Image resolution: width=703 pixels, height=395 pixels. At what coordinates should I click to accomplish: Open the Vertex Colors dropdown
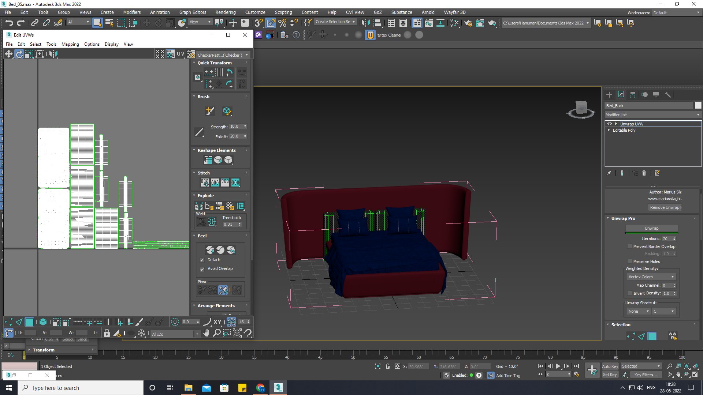(x=651, y=277)
